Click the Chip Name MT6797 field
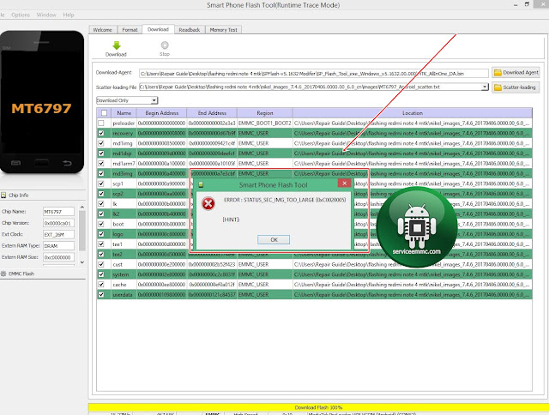Screen dimensions: 549x415 pyautogui.click(x=58, y=212)
